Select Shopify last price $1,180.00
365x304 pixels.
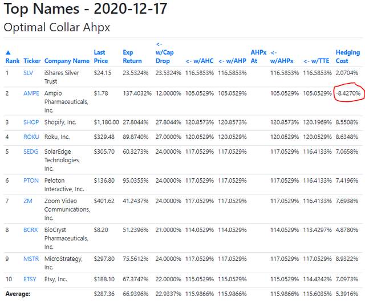(x=107, y=122)
